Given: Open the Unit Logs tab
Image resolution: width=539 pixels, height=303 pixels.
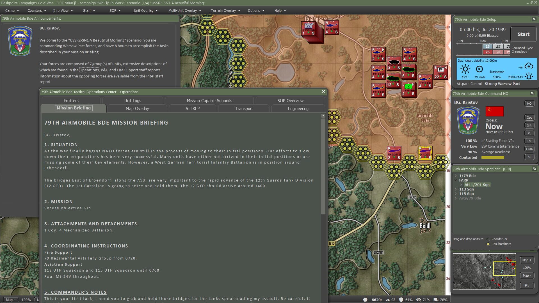Looking at the screenshot, I should tap(132, 100).
